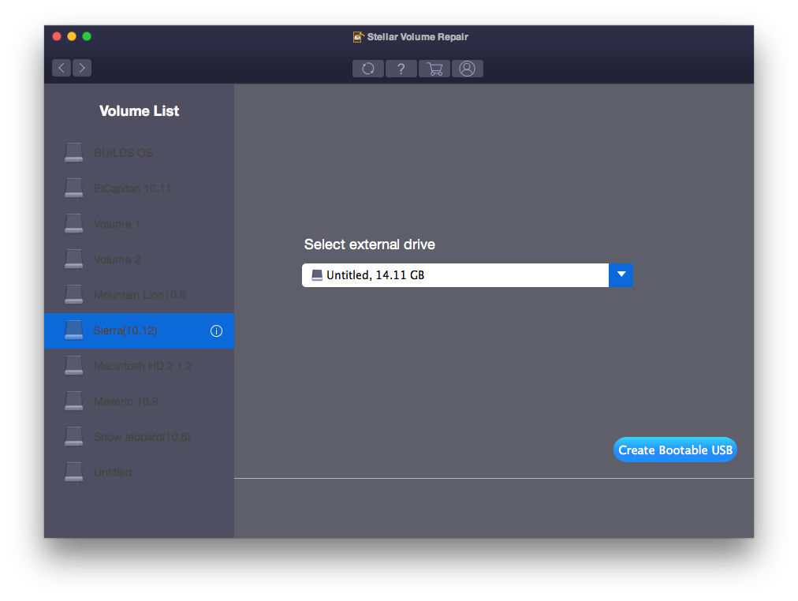The image size is (798, 601).
Task: Open the Untitled, 14.11 GB combo box
Action: tap(467, 275)
